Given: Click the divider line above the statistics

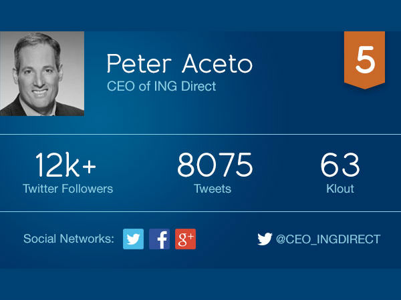Looking at the screenshot, I should (200, 134).
